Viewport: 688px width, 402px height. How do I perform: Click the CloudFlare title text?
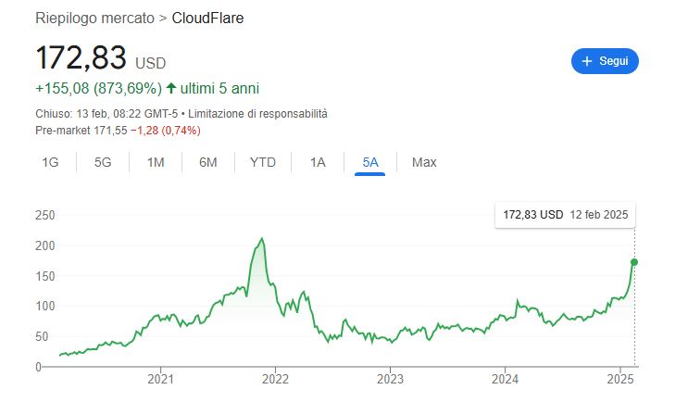pos(208,18)
